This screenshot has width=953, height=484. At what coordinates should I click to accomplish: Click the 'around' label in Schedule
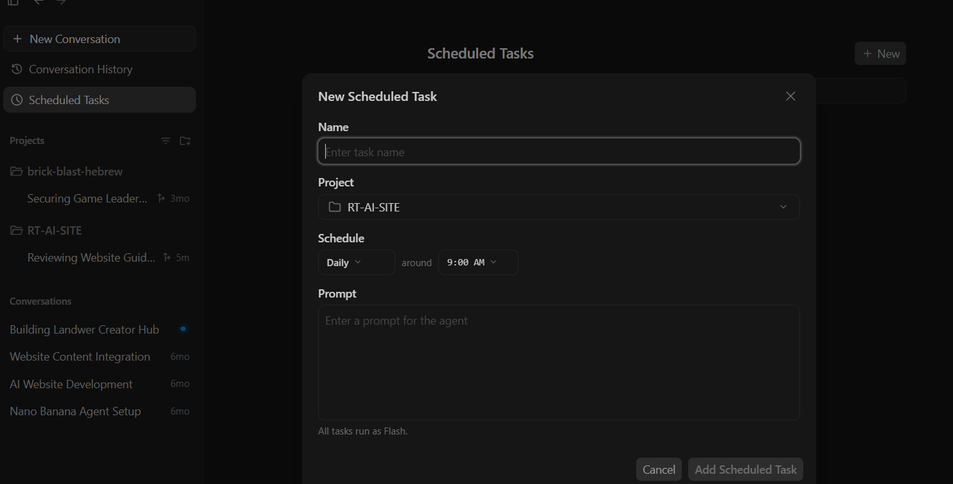point(416,263)
